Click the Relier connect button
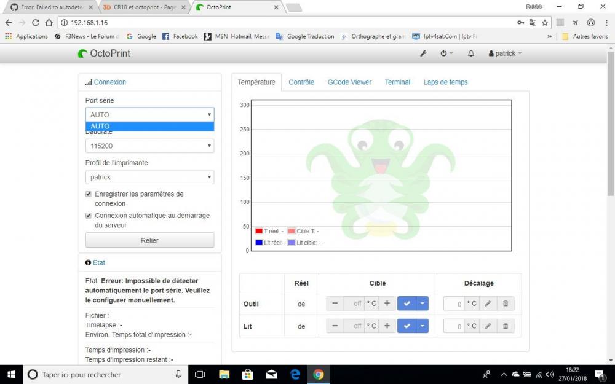 click(150, 240)
